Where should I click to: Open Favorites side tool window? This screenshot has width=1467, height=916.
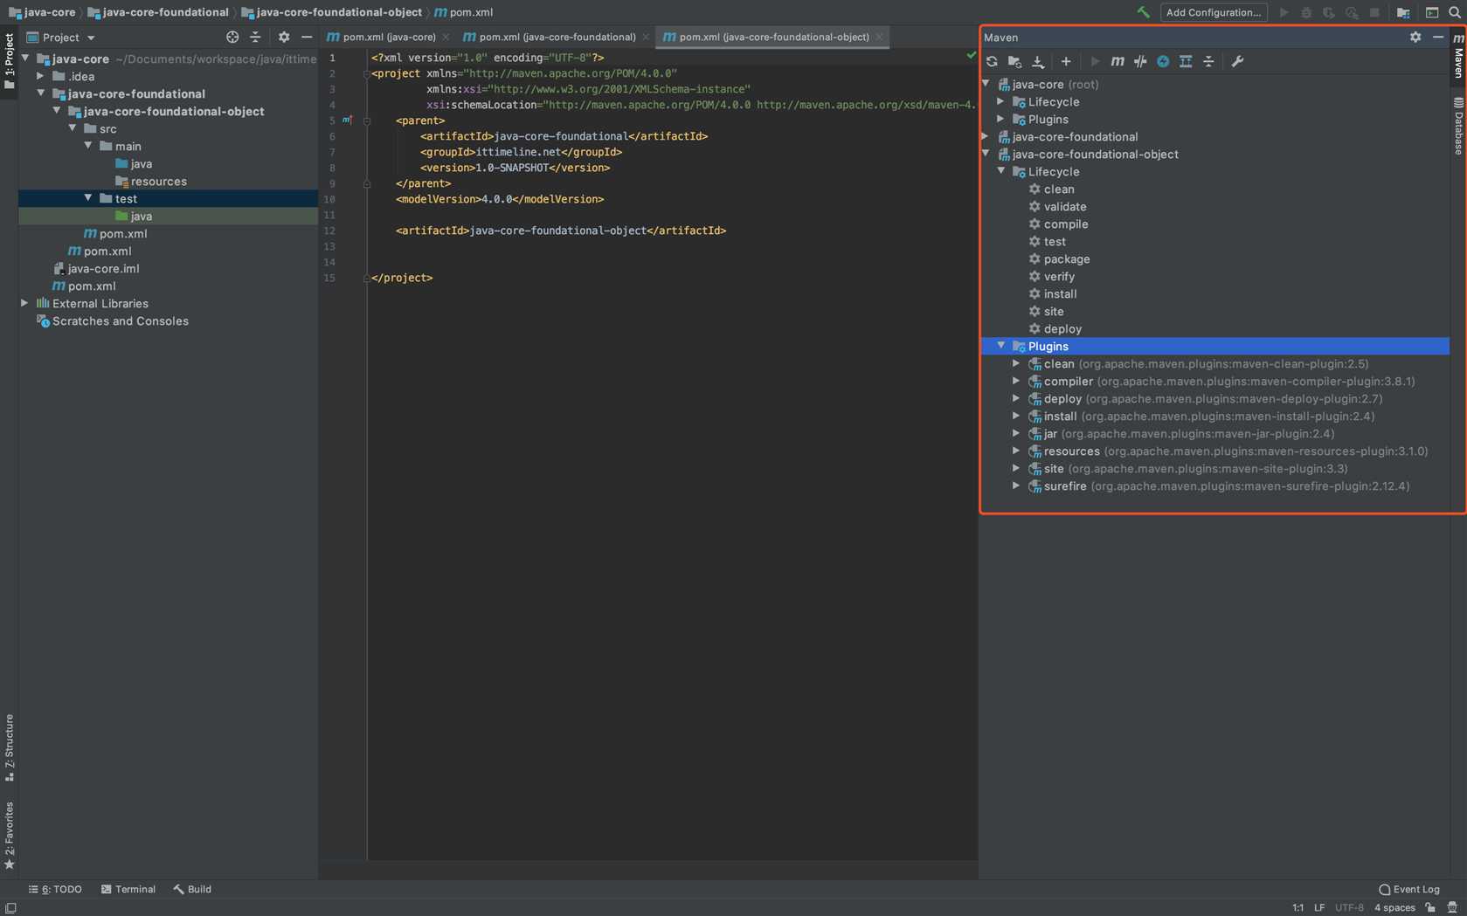[9, 836]
